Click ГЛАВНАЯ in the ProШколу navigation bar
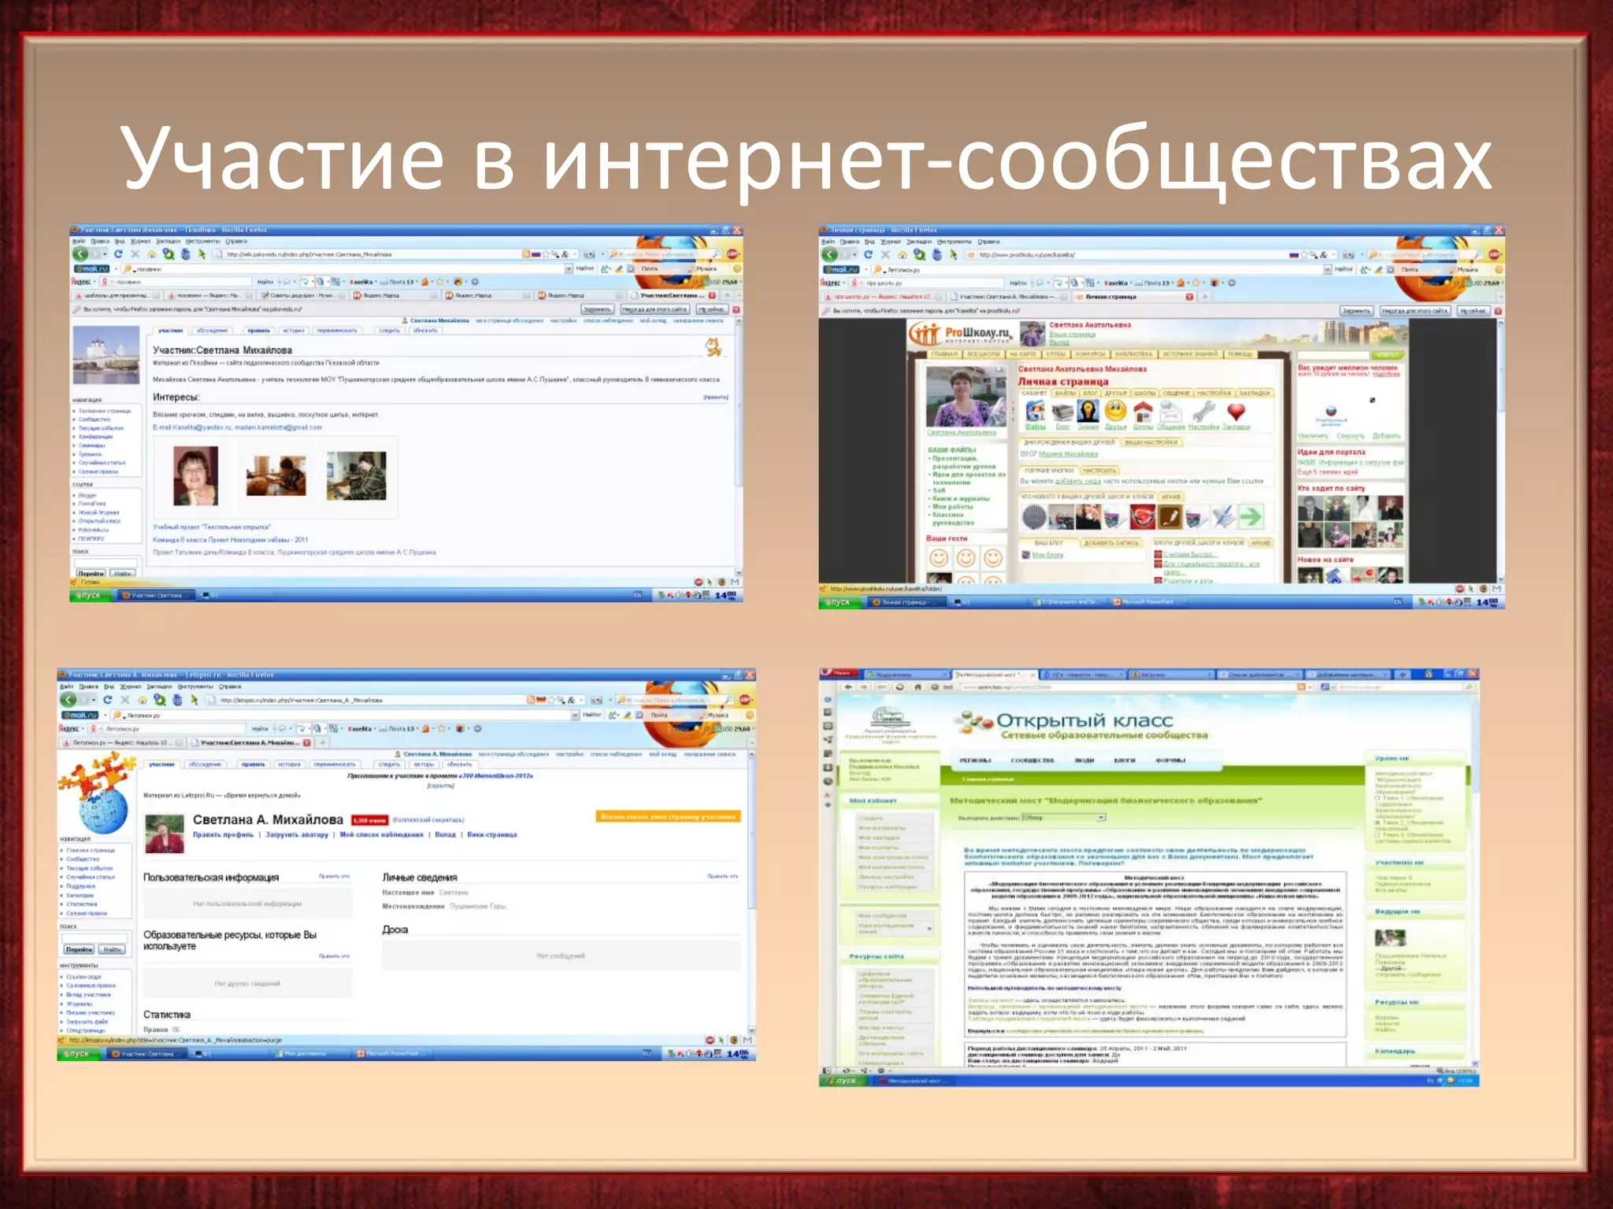This screenshot has width=1613, height=1209. (x=944, y=354)
